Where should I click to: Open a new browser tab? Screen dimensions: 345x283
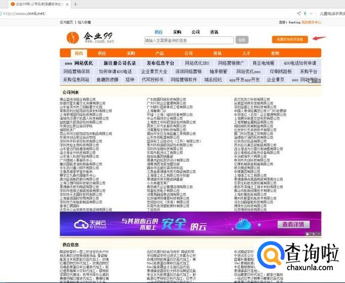point(75,4)
